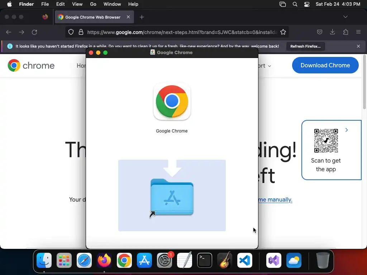The height and width of the screenshot is (275, 367).
Task: Open Finder from the Dock
Action: tap(44, 260)
